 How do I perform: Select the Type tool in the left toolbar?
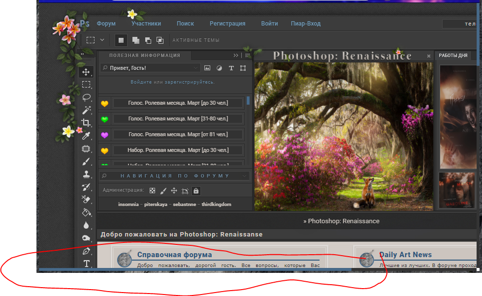coord(87,264)
